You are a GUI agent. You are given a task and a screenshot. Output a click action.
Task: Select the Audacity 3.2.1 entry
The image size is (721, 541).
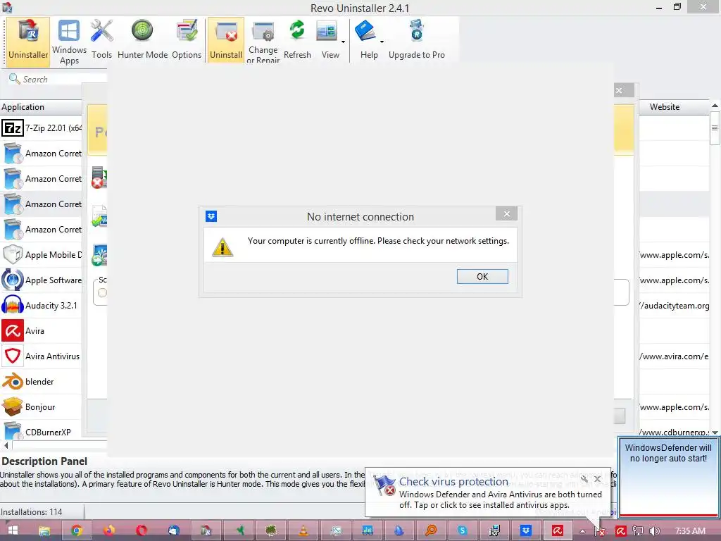pos(42,306)
